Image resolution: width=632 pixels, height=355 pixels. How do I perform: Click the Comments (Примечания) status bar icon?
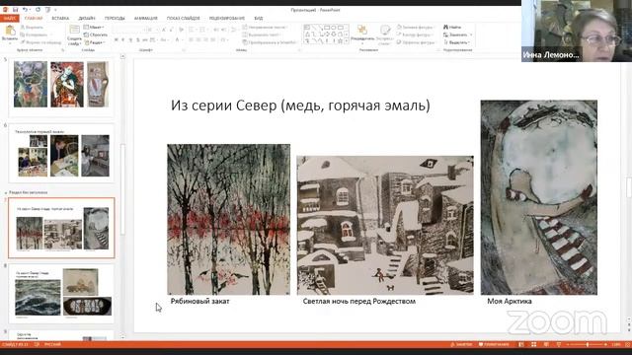click(494, 344)
